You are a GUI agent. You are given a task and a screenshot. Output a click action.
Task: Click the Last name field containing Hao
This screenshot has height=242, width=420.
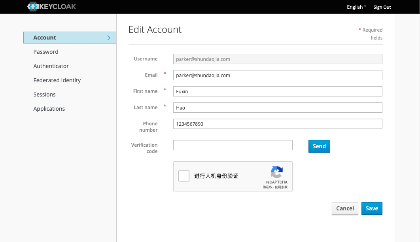click(278, 108)
